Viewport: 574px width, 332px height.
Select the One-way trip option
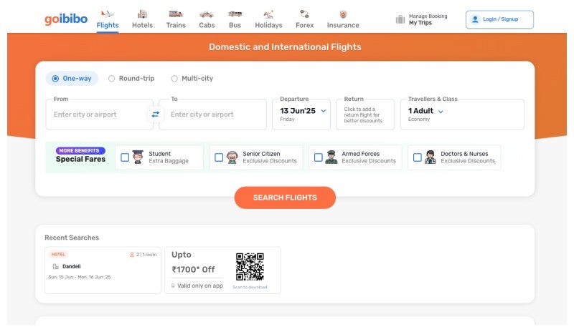coord(72,79)
